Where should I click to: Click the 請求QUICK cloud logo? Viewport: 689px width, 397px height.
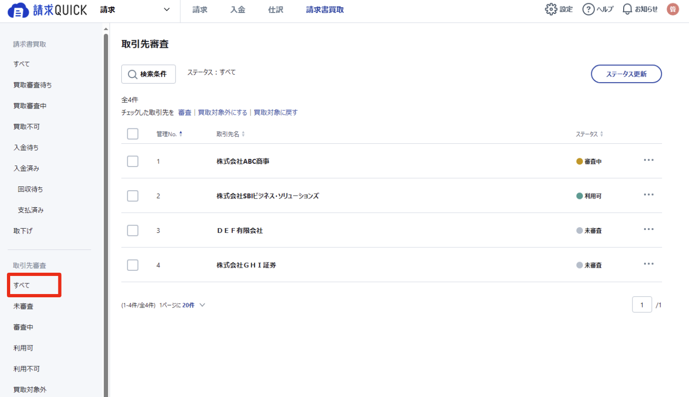coord(18,10)
